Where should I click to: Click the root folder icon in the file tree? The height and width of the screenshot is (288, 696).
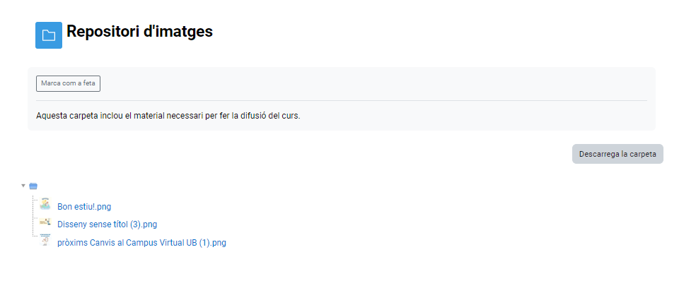[33, 186]
